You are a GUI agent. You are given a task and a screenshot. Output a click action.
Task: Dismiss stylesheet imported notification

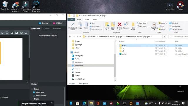[x=52, y=103]
